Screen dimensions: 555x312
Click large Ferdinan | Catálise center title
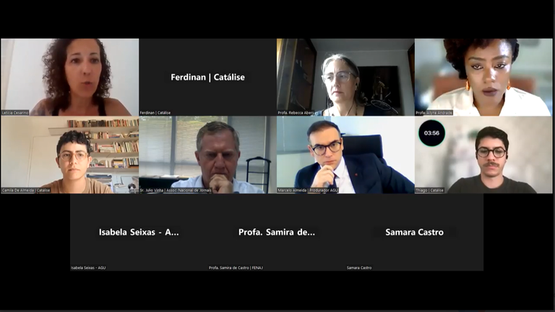[208, 77]
